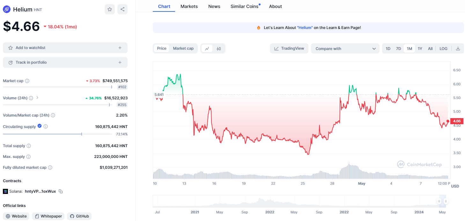Click the star favorite icon beside Helium
The width and height of the screenshot is (465, 221).
[110, 9]
